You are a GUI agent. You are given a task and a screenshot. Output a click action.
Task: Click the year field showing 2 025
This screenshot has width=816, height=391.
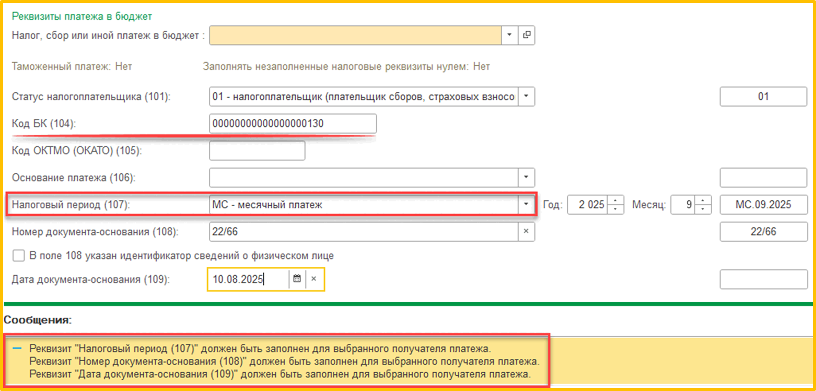(x=589, y=205)
